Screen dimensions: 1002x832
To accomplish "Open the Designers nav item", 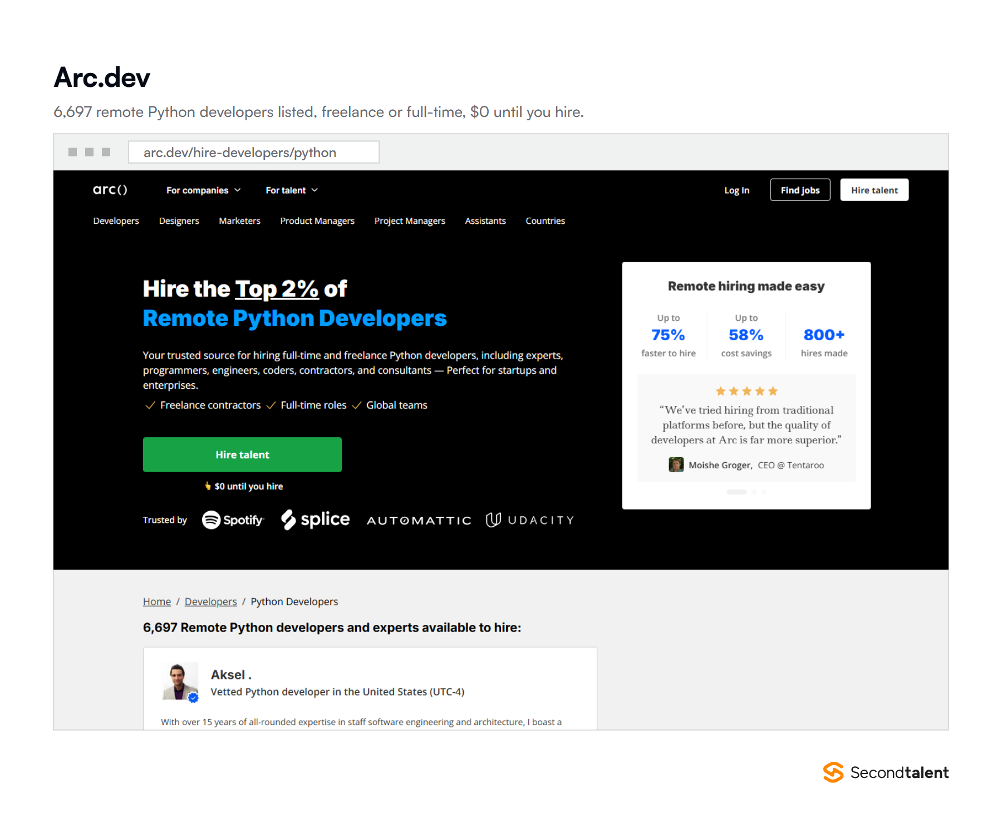I will (x=179, y=221).
